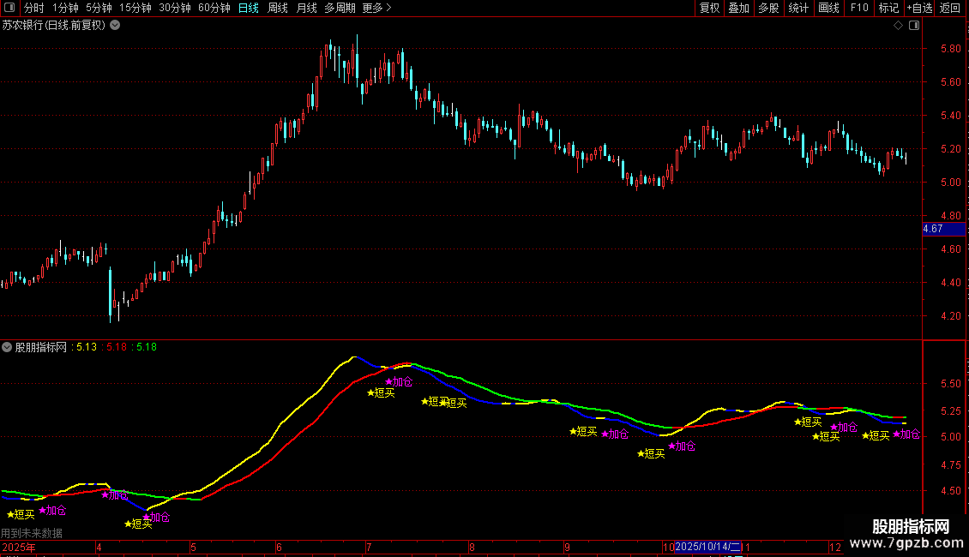Expand the indicator panel chevron icon
This screenshot has width=969, height=557.
[x=7, y=347]
